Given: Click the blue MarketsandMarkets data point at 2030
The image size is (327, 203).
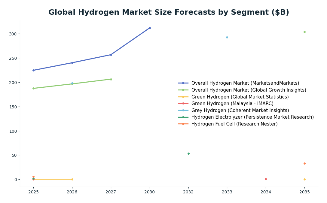Looking at the screenshot, I should pyautogui.click(x=150, y=28).
